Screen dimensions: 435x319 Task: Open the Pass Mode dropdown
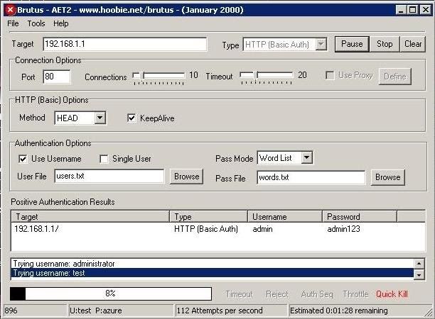point(307,157)
